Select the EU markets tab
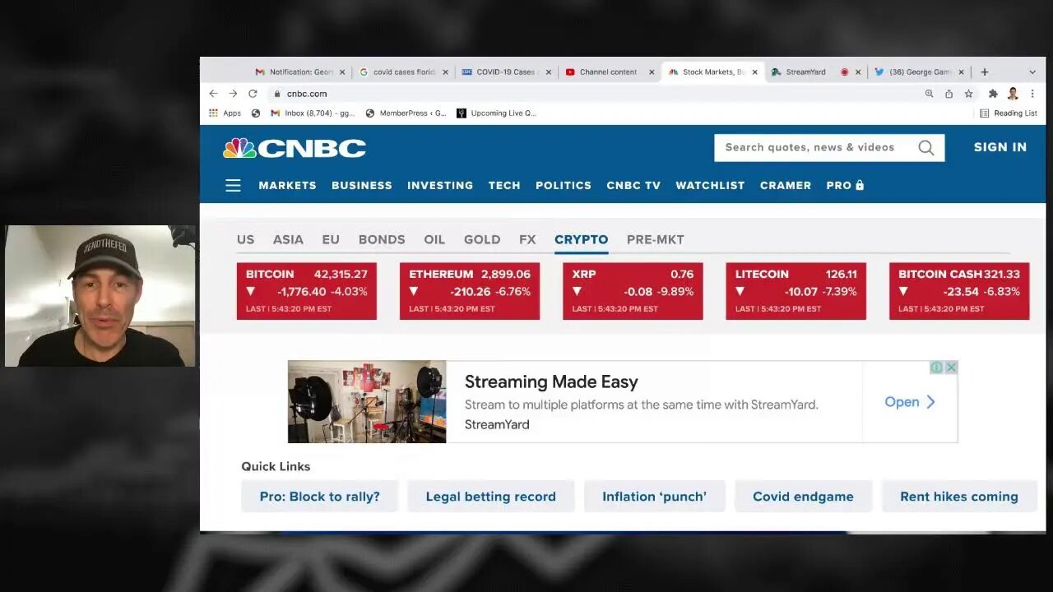 (331, 240)
